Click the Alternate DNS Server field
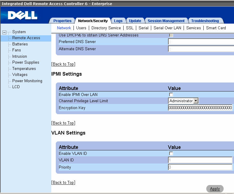Viewport: 234px width, 194px height. (x=201, y=49)
